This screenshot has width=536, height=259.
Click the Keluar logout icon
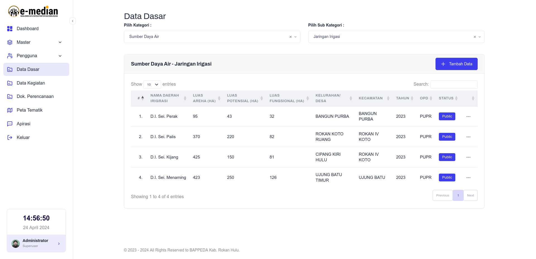pyautogui.click(x=10, y=138)
